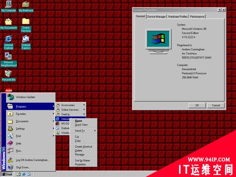The image size is (236, 177).
Task: Click the MS-DOS Prompt icon in Programs
Action: [x=57, y=124]
